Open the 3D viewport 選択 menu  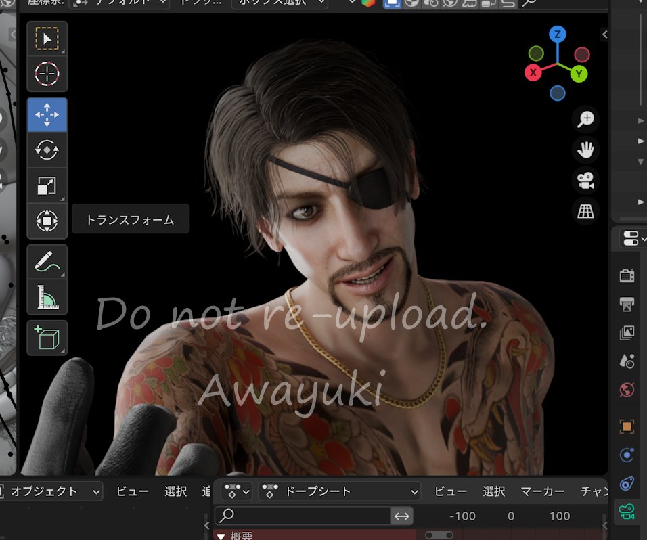tap(176, 491)
